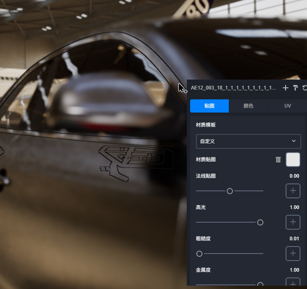Click the plus icon beside material name
The height and width of the screenshot is (289, 307).
point(286,88)
